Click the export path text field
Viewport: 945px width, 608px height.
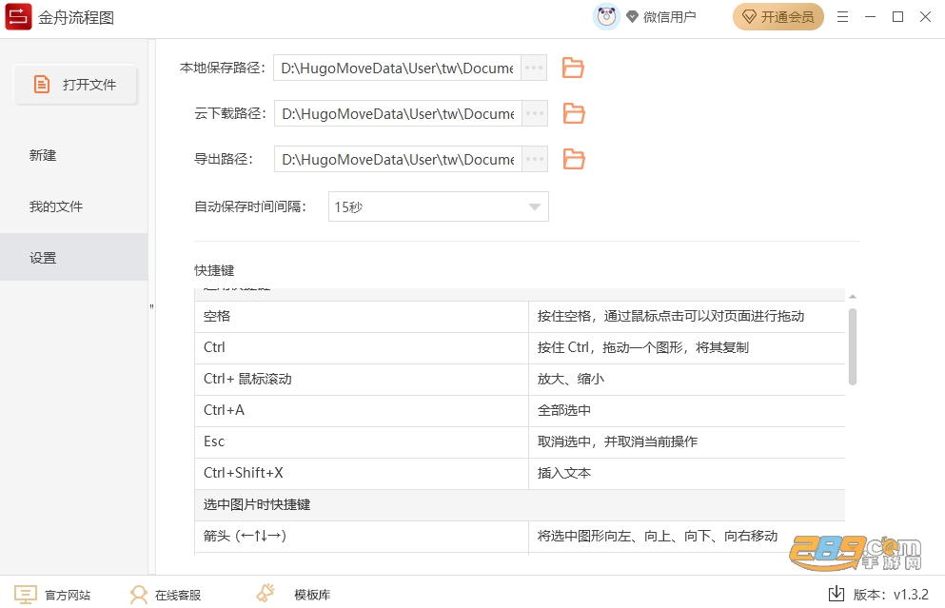point(398,159)
